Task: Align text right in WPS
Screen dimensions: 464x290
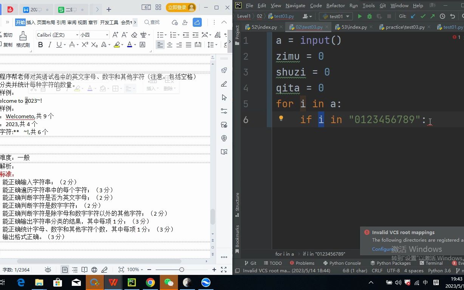Action: [179, 45]
